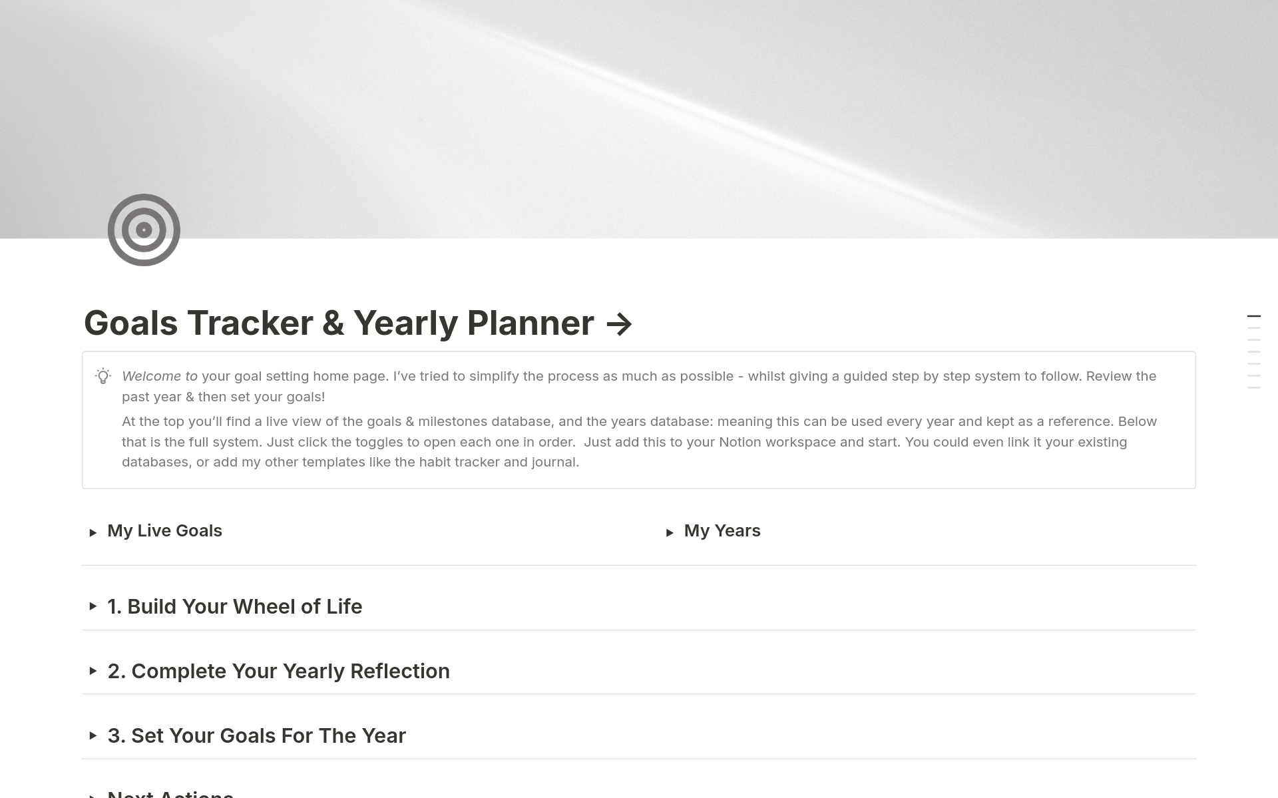
Task: Click the bottom table of contents line
Action: (1254, 387)
